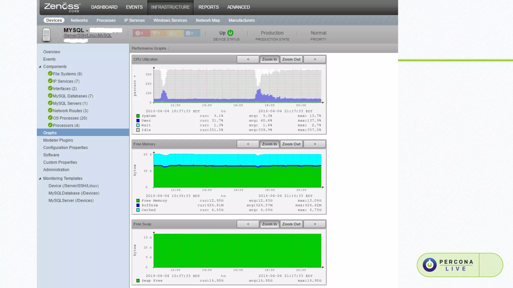The image size is (513, 288).
Task: Click the green status icon for MySQL Databases
Action: click(50, 96)
